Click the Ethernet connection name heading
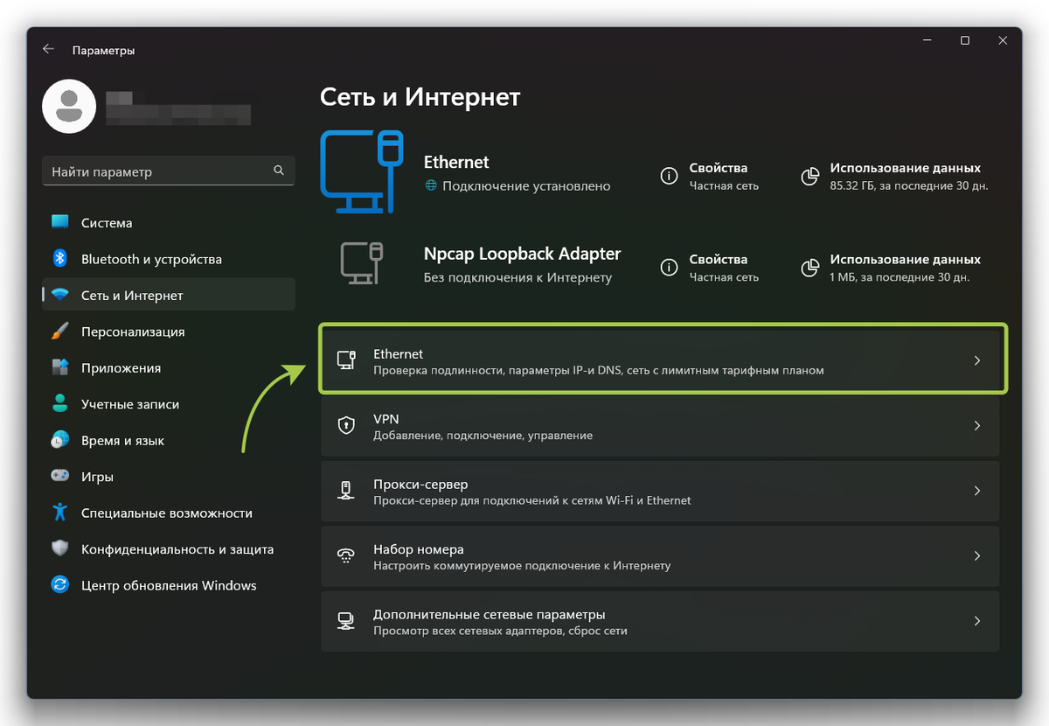 [456, 162]
